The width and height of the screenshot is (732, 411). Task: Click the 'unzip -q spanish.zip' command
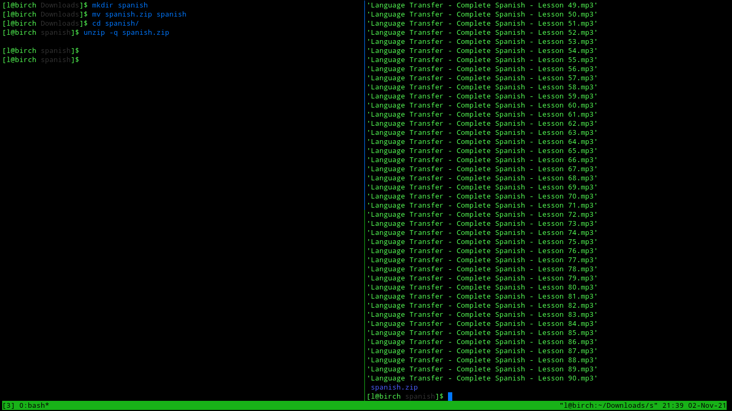point(126,33)
